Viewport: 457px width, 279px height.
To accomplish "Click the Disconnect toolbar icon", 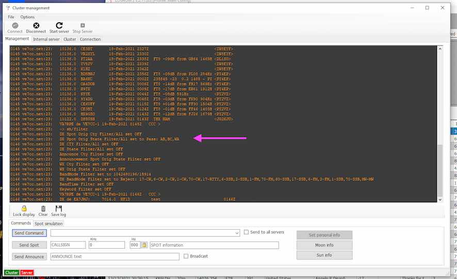I will (x=36, y=26).
